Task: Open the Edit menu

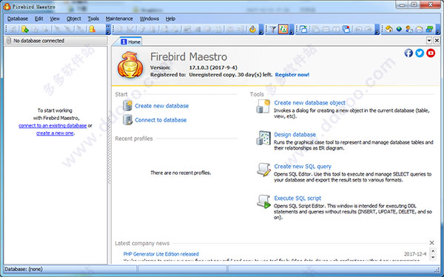Action: [x=38, y=19]
